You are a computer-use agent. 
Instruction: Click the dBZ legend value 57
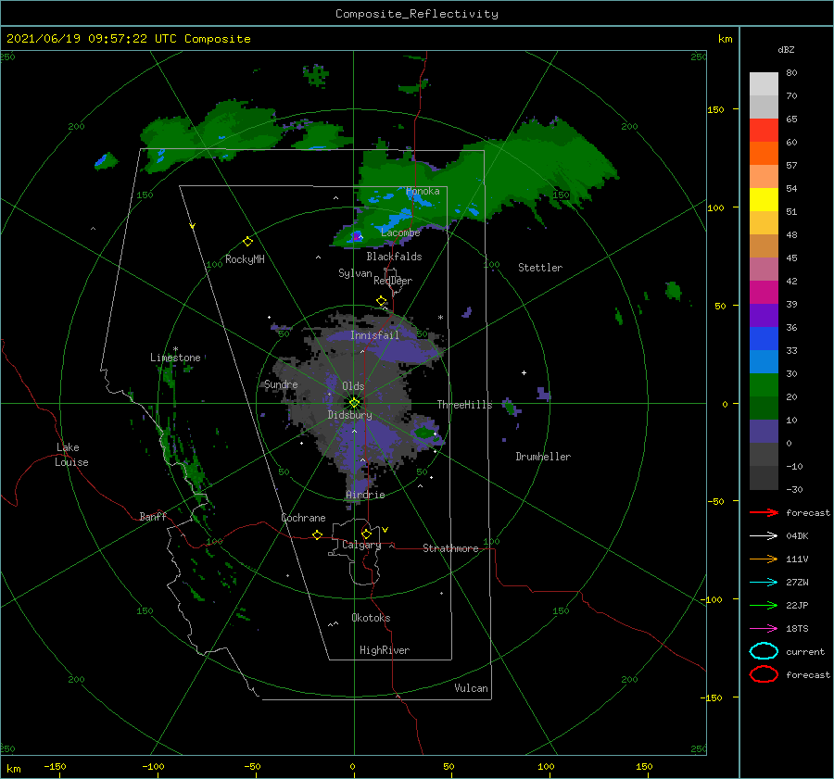(x=791, y=166)
